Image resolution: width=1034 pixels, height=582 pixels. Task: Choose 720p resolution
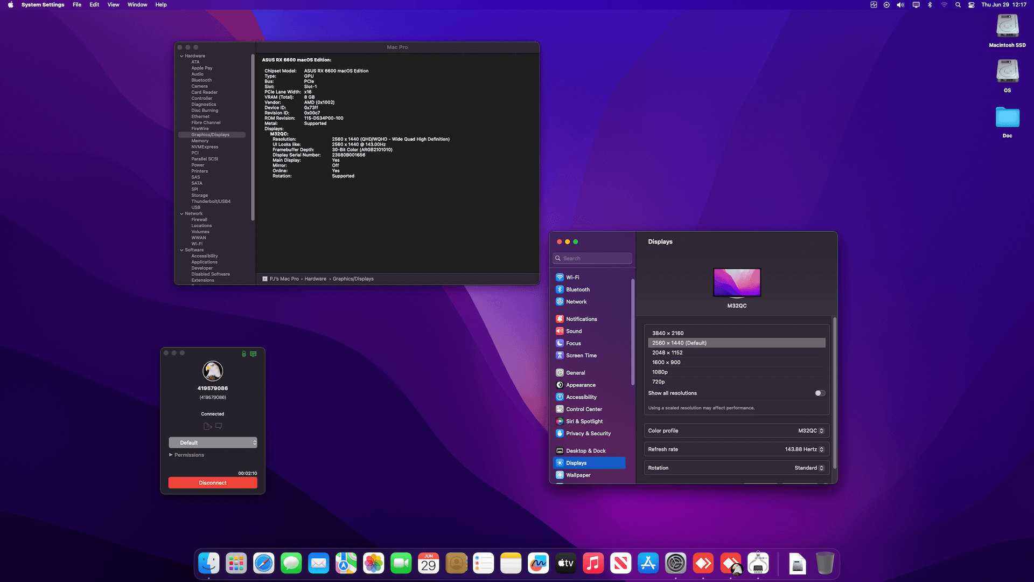(x=737, y=382)
